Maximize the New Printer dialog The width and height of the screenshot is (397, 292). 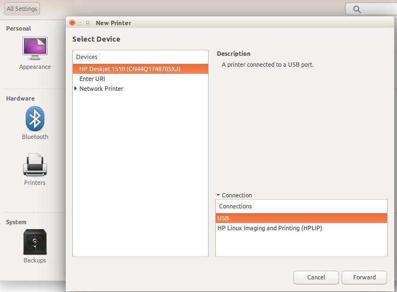[x=88, y=22]
